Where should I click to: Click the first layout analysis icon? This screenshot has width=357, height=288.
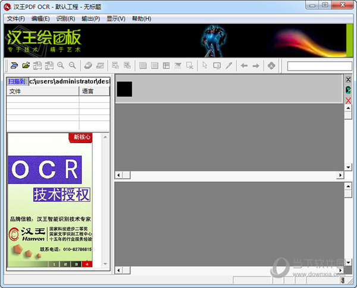click(x=115, y=66)
